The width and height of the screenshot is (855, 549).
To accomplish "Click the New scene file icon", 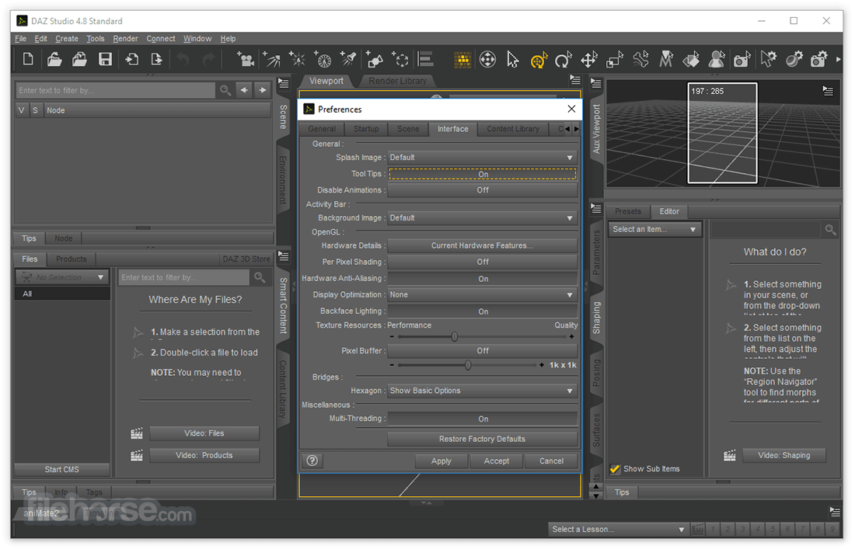I will click(28, 59).
